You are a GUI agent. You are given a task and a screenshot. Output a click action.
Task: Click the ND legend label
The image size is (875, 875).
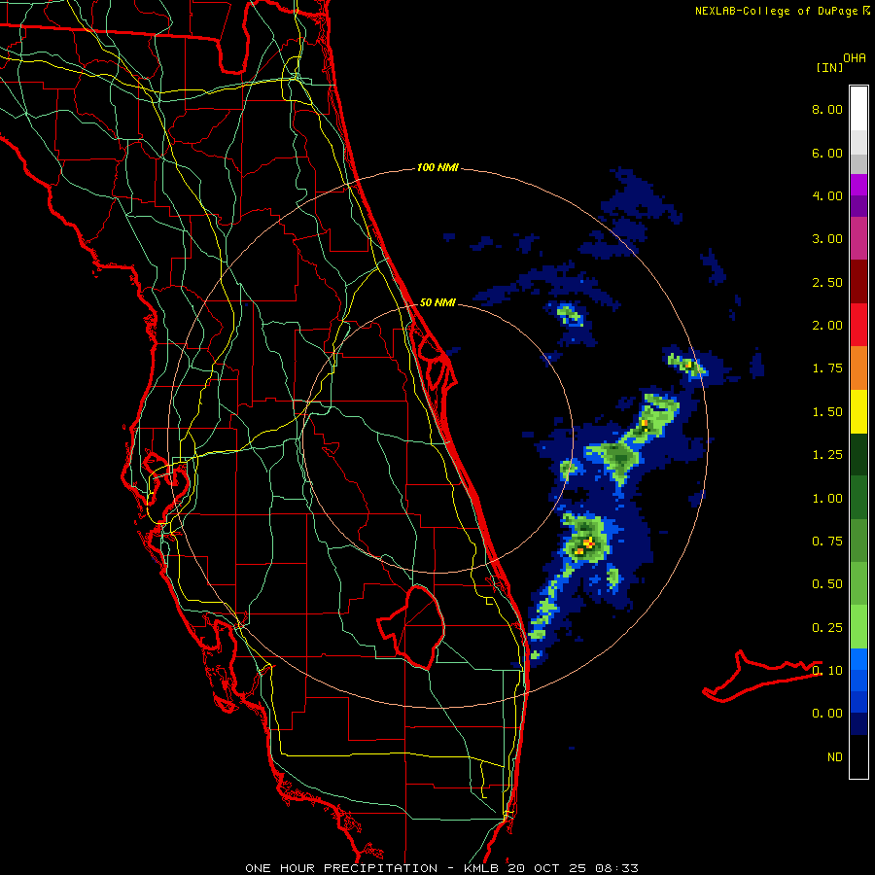point(835,757)
